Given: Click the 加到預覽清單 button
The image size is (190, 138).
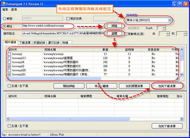Looking at the screenshot, I should tap(134, 86).
